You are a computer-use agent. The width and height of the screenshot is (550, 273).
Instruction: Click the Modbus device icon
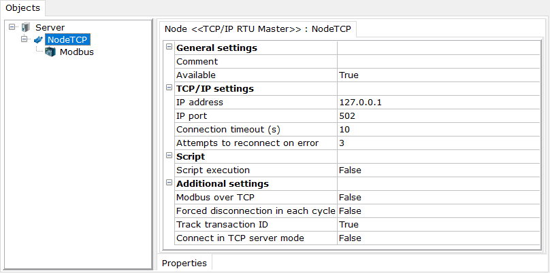pos(50,52)
